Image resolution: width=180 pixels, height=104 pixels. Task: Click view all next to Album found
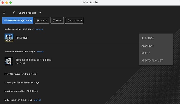click(x=40, y=52)
